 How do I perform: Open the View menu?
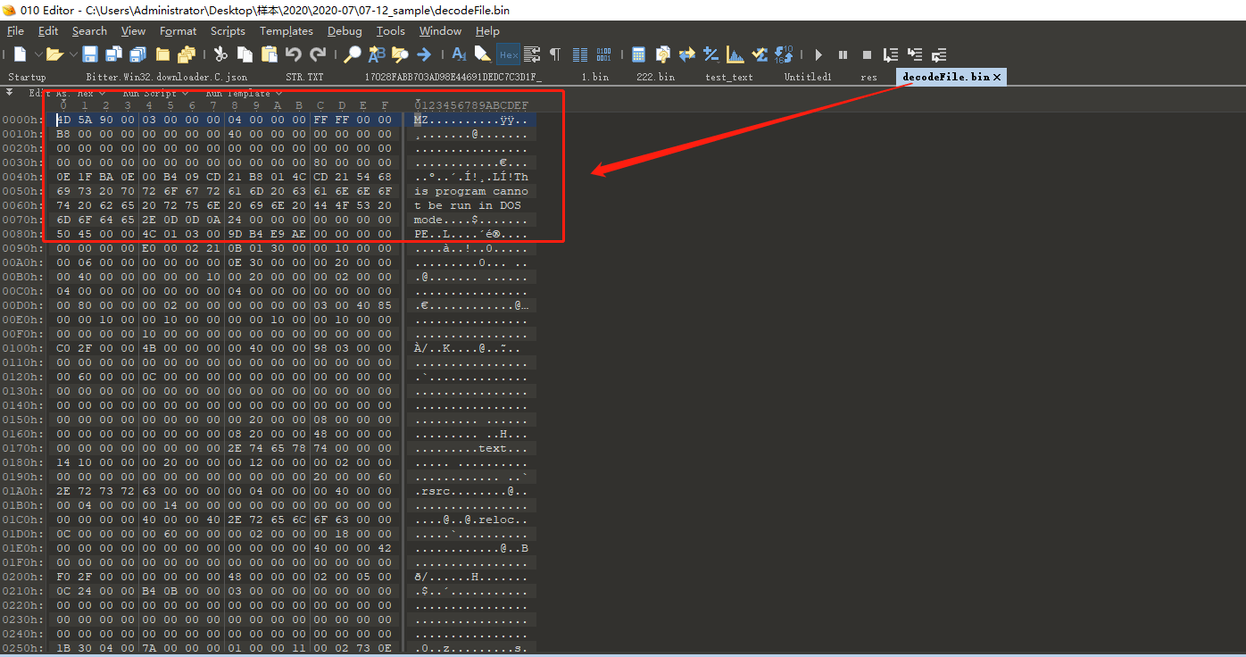pyautogui.click(x=133, y=31)
